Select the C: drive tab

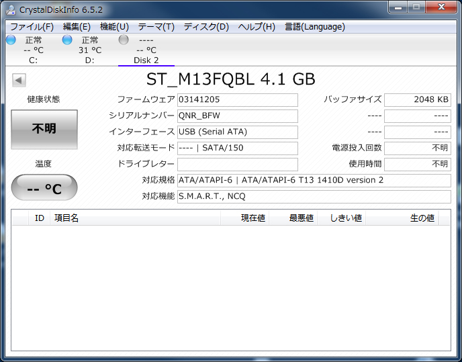click(x=34, y=50)
